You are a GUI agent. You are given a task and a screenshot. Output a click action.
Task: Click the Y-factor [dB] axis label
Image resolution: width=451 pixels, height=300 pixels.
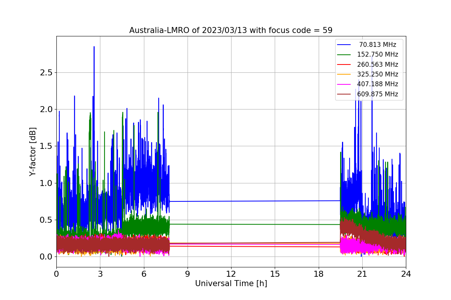(33, 152)
